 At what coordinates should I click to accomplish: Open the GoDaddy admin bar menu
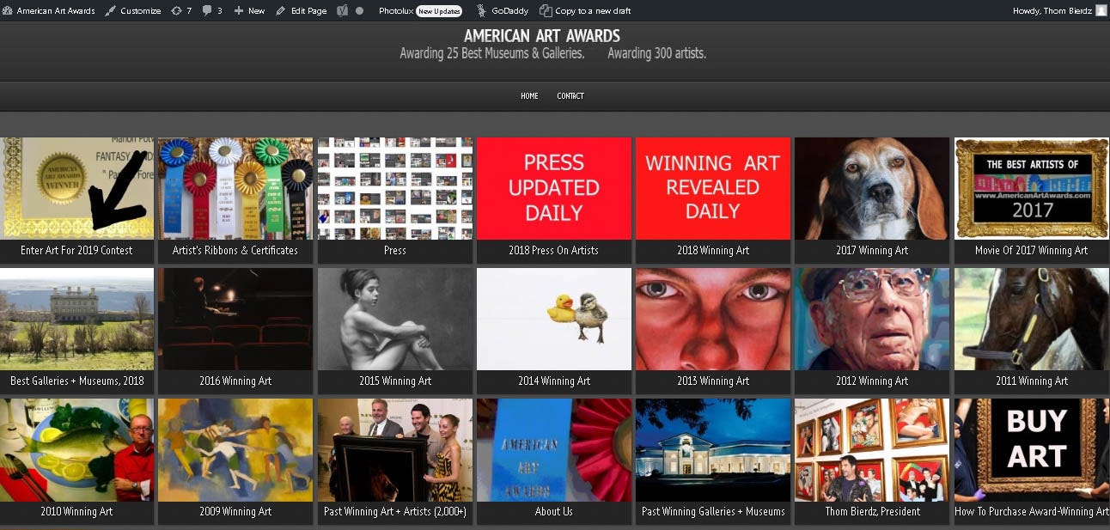(x=503, y=10)
